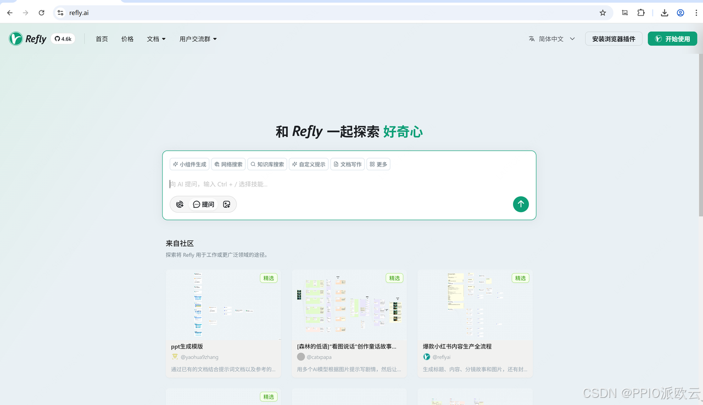Toggle the 提问 mode button
The image size is (703, 405).
pos(204,204)
